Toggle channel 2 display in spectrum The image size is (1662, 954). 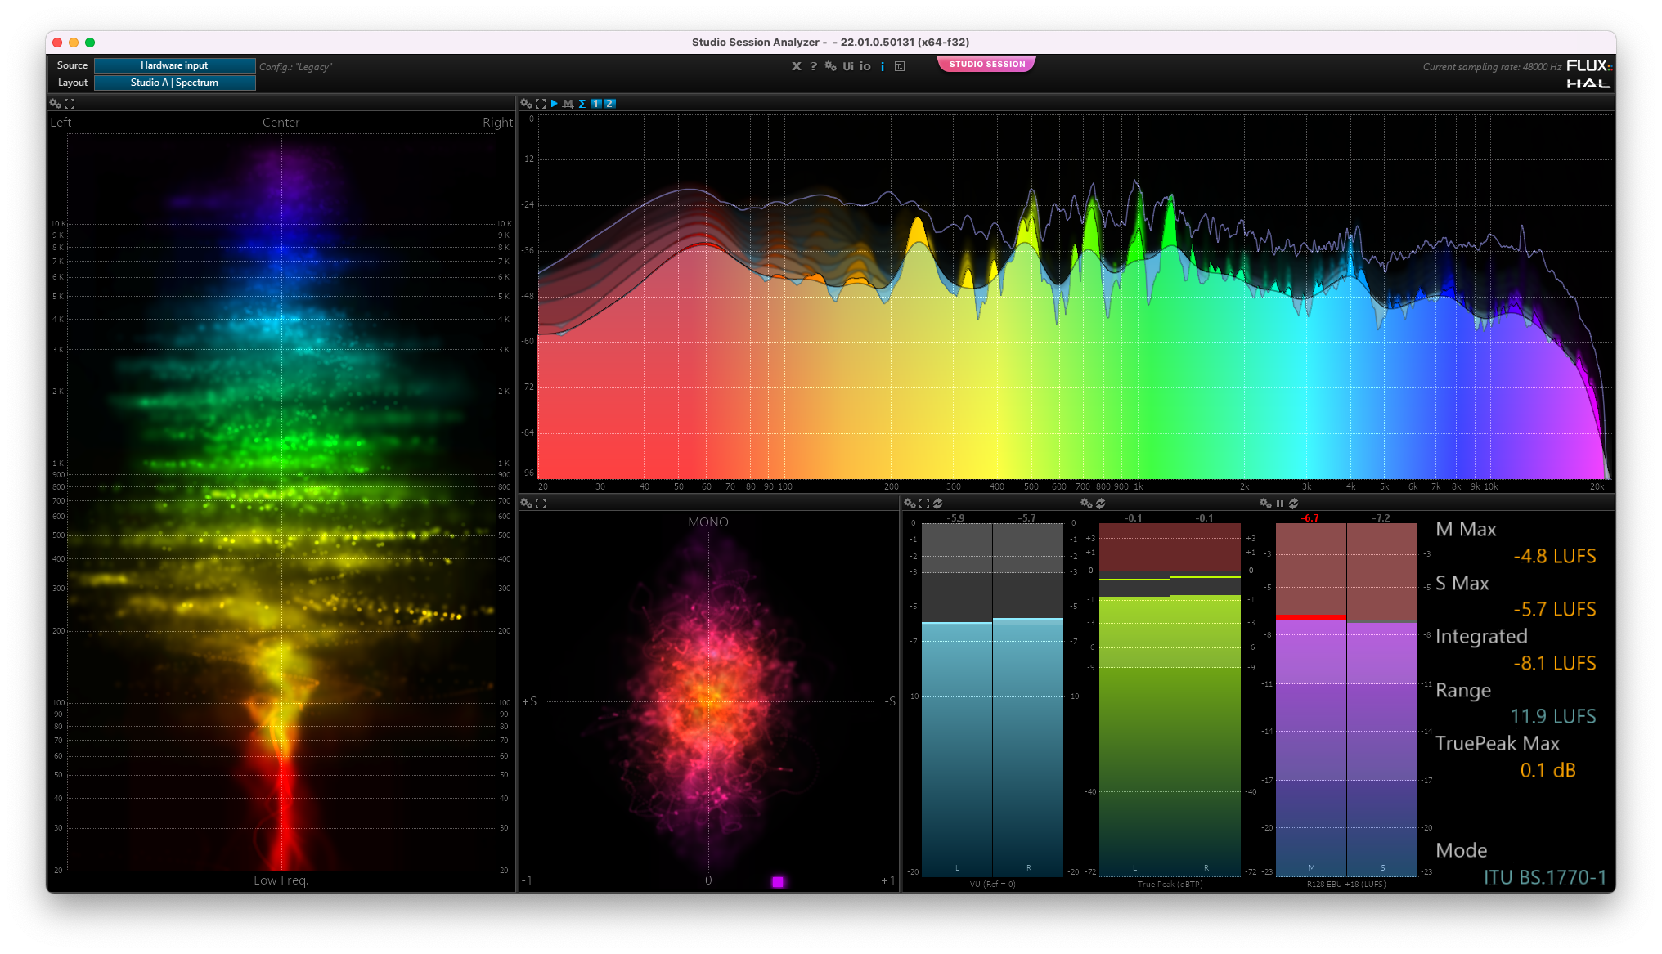click(x=609, y=104)
